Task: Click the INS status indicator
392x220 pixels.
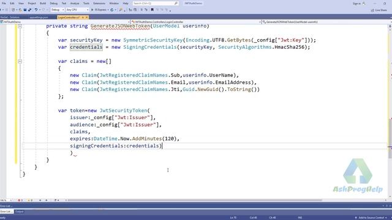Action: click(x=300, y=218)
